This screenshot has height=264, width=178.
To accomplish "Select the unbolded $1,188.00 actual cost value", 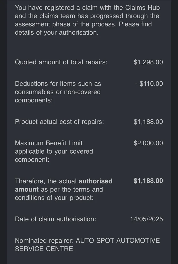I will [x=148, y=122].
